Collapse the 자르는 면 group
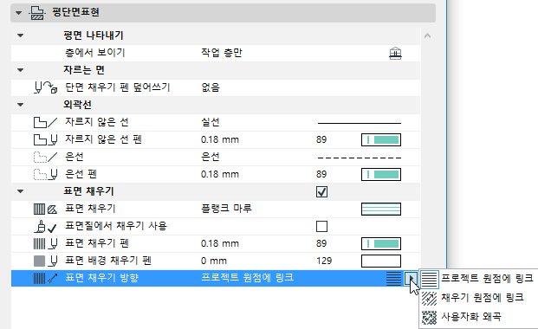Viewport: 538px width, 329px height. click(x=21, y=70)
